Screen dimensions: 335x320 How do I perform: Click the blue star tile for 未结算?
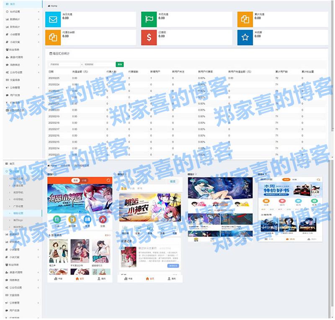(245, 37)
